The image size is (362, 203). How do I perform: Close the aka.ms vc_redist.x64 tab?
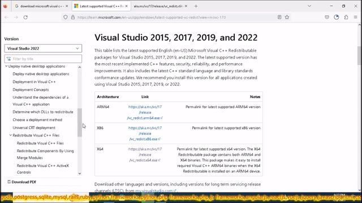[x=186, y=6]
